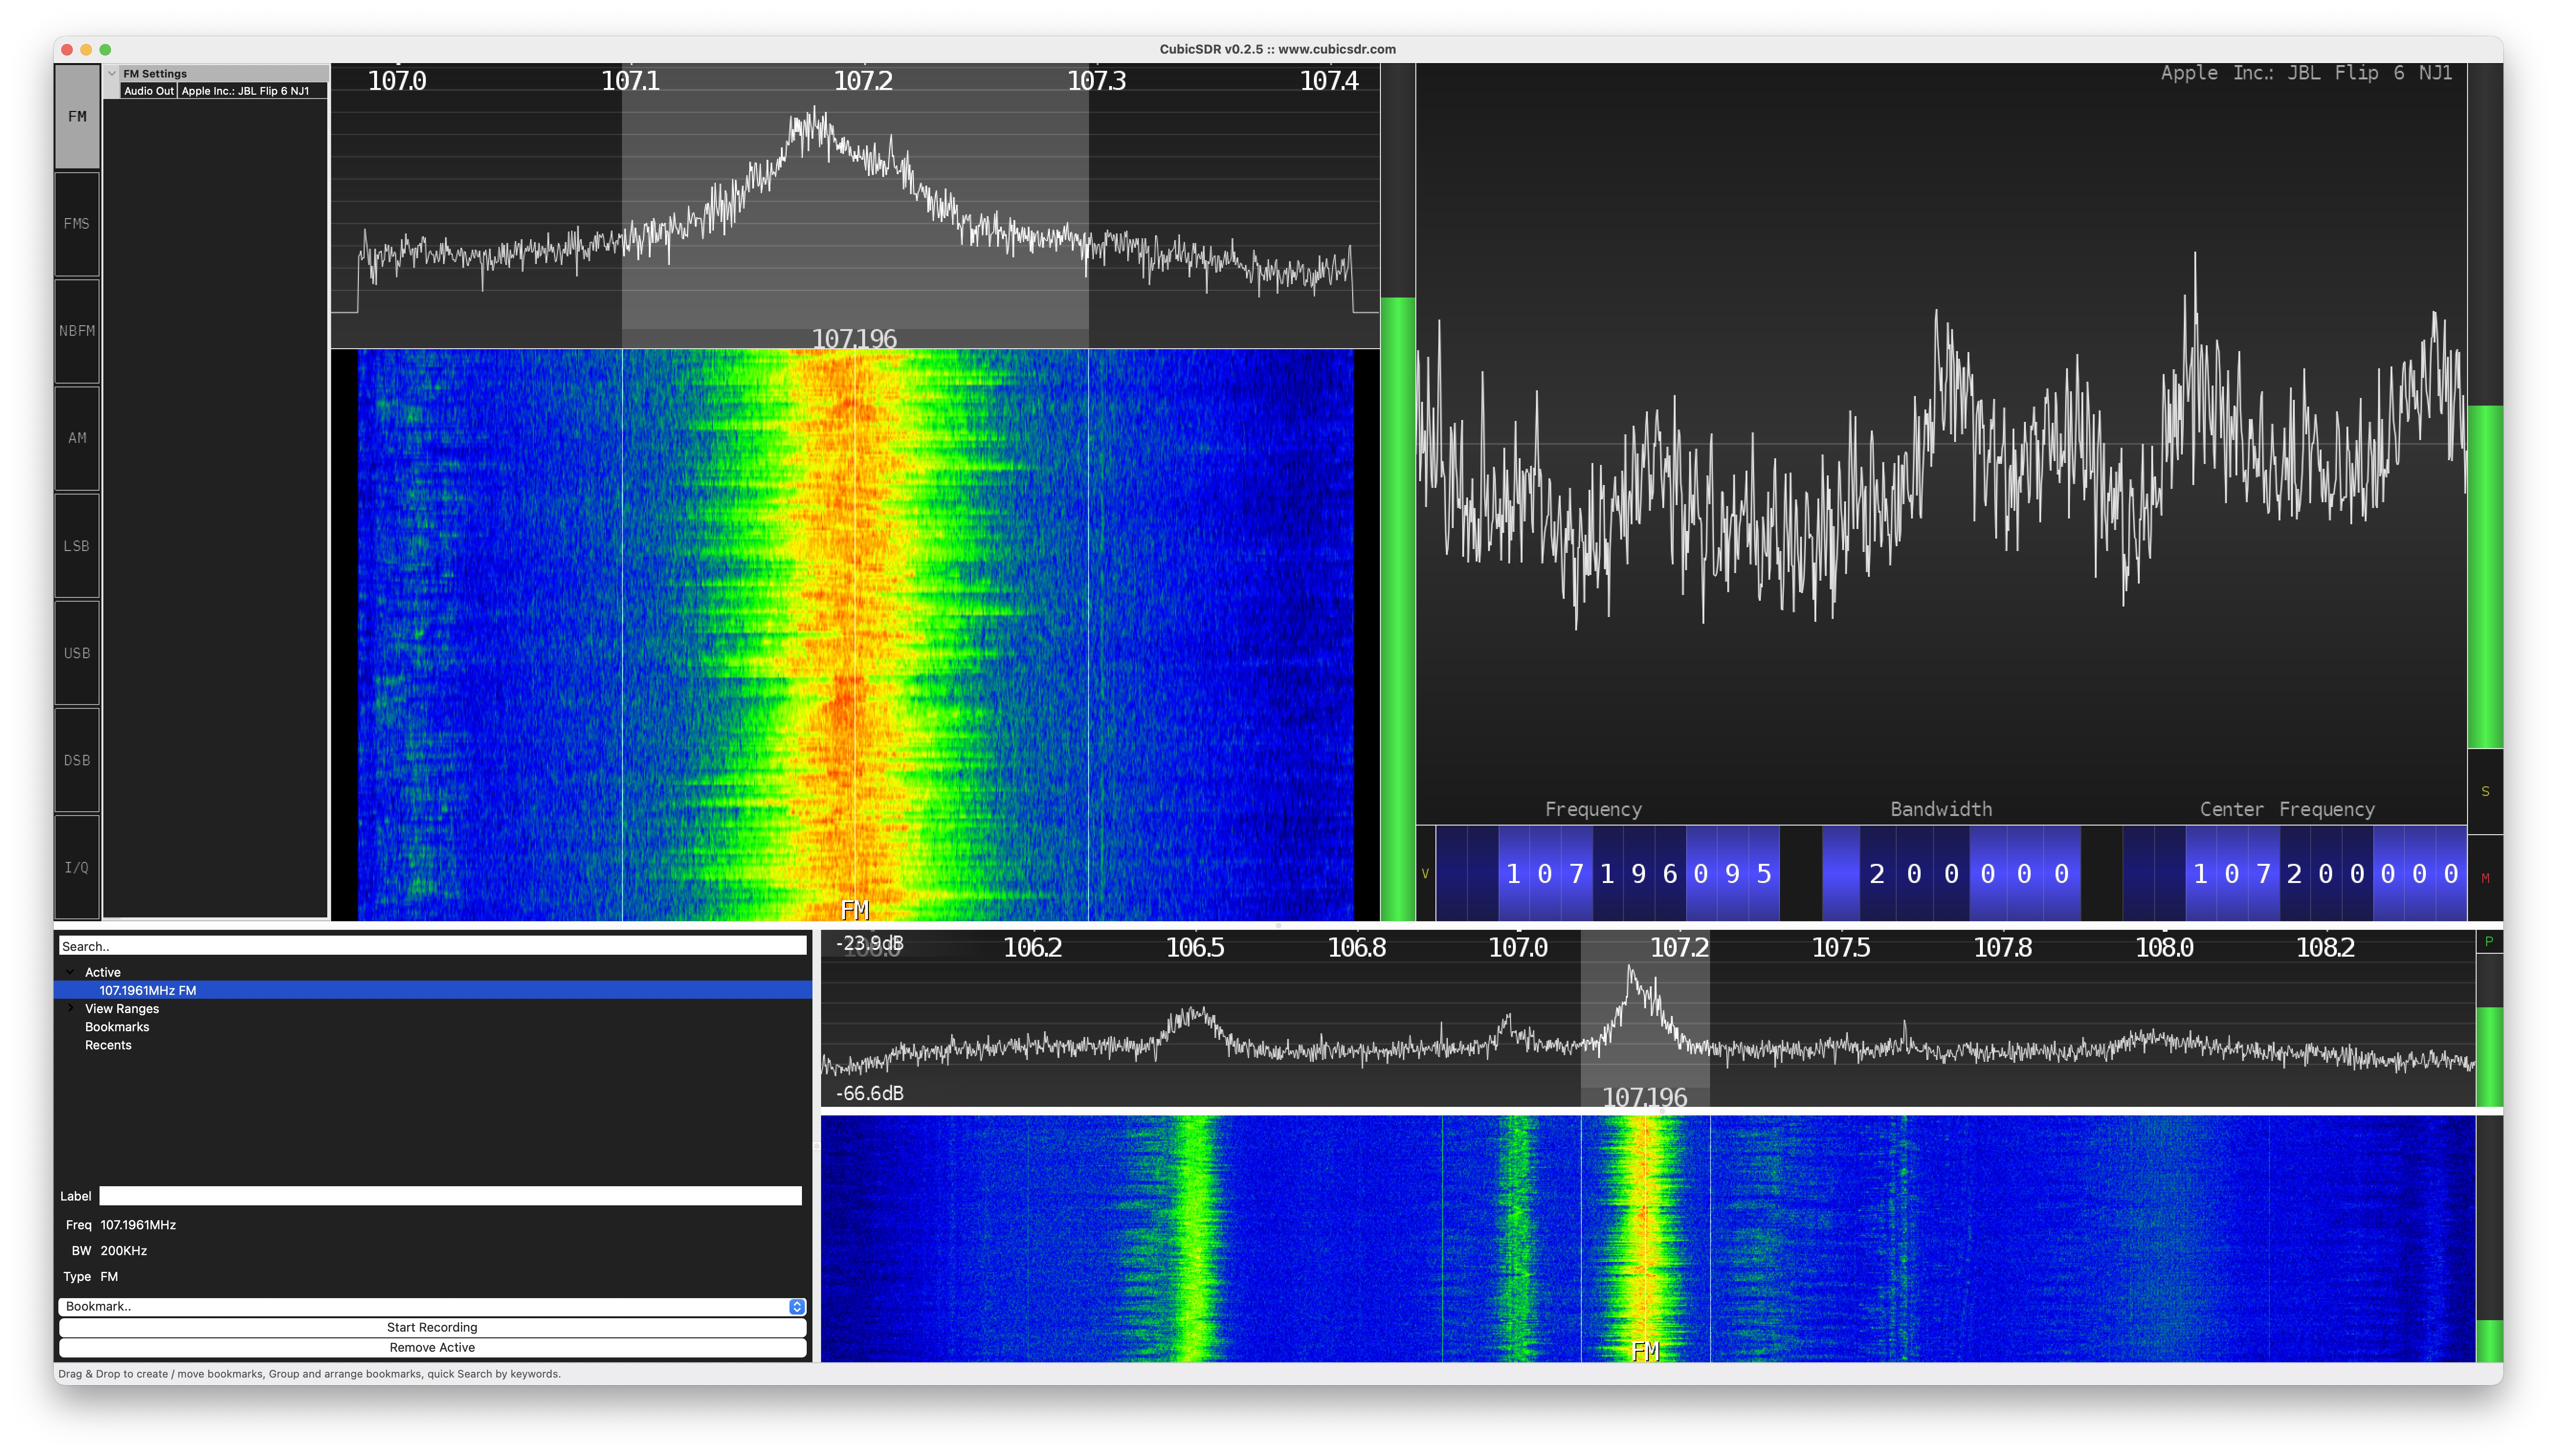Adjust waterfall speed meter at bottom right
The image size is (2557, 1456).
(x=2488, y=1238)
